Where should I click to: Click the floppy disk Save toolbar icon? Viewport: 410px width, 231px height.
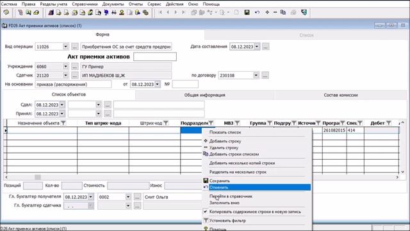[x=247, y=12]
